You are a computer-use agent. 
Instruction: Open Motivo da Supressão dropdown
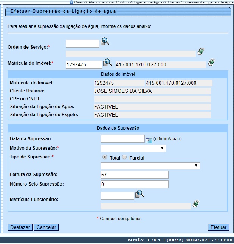point(133,148)
